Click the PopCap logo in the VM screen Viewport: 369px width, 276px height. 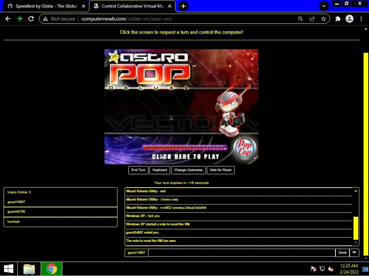(245, 148)
